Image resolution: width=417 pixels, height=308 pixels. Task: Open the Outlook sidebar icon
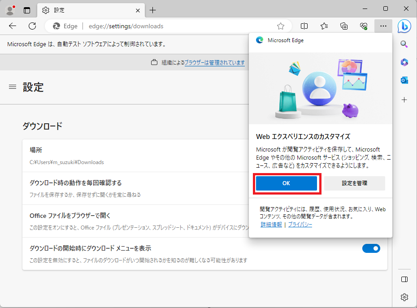coord(404,80)
